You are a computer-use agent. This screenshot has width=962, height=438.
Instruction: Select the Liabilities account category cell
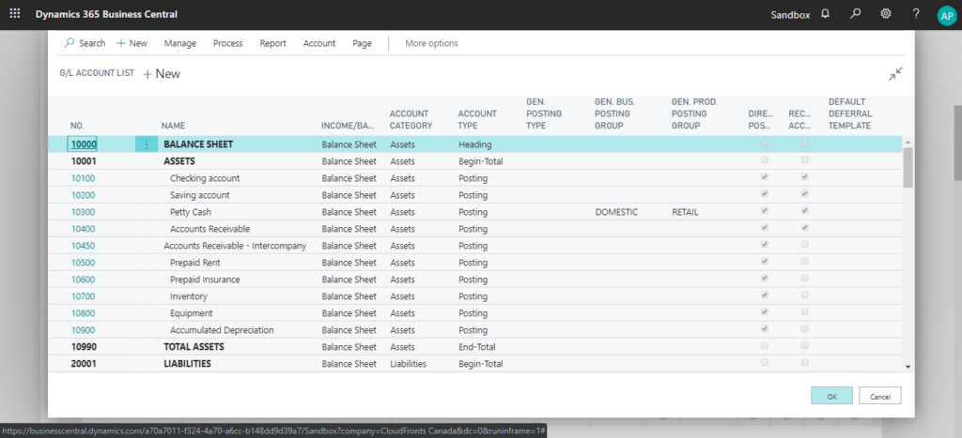pyautogui.click(x=408, y=364)
